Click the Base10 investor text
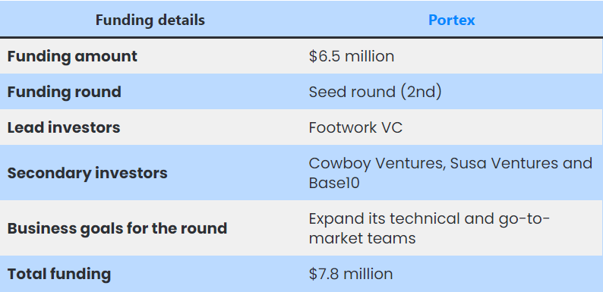 tap(334, 183)
